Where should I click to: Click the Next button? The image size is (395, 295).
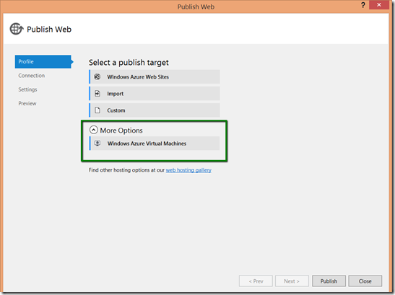[292, 281]
